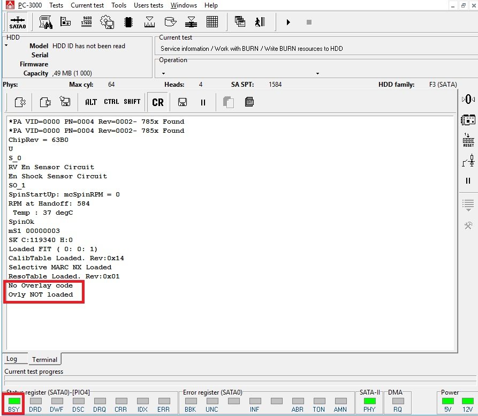478x416 pixels.
Task: Open the Current test menu
Action: 87,5
